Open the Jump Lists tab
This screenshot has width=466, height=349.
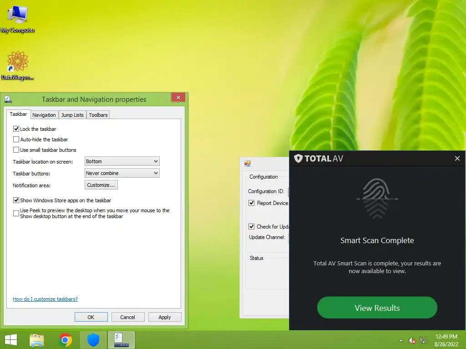(x=72, y=115)
